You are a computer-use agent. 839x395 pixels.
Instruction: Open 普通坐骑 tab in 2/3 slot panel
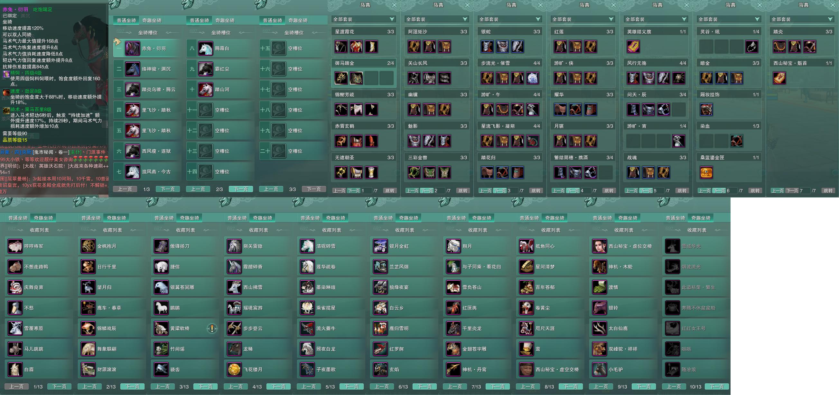tap(199, 21)
